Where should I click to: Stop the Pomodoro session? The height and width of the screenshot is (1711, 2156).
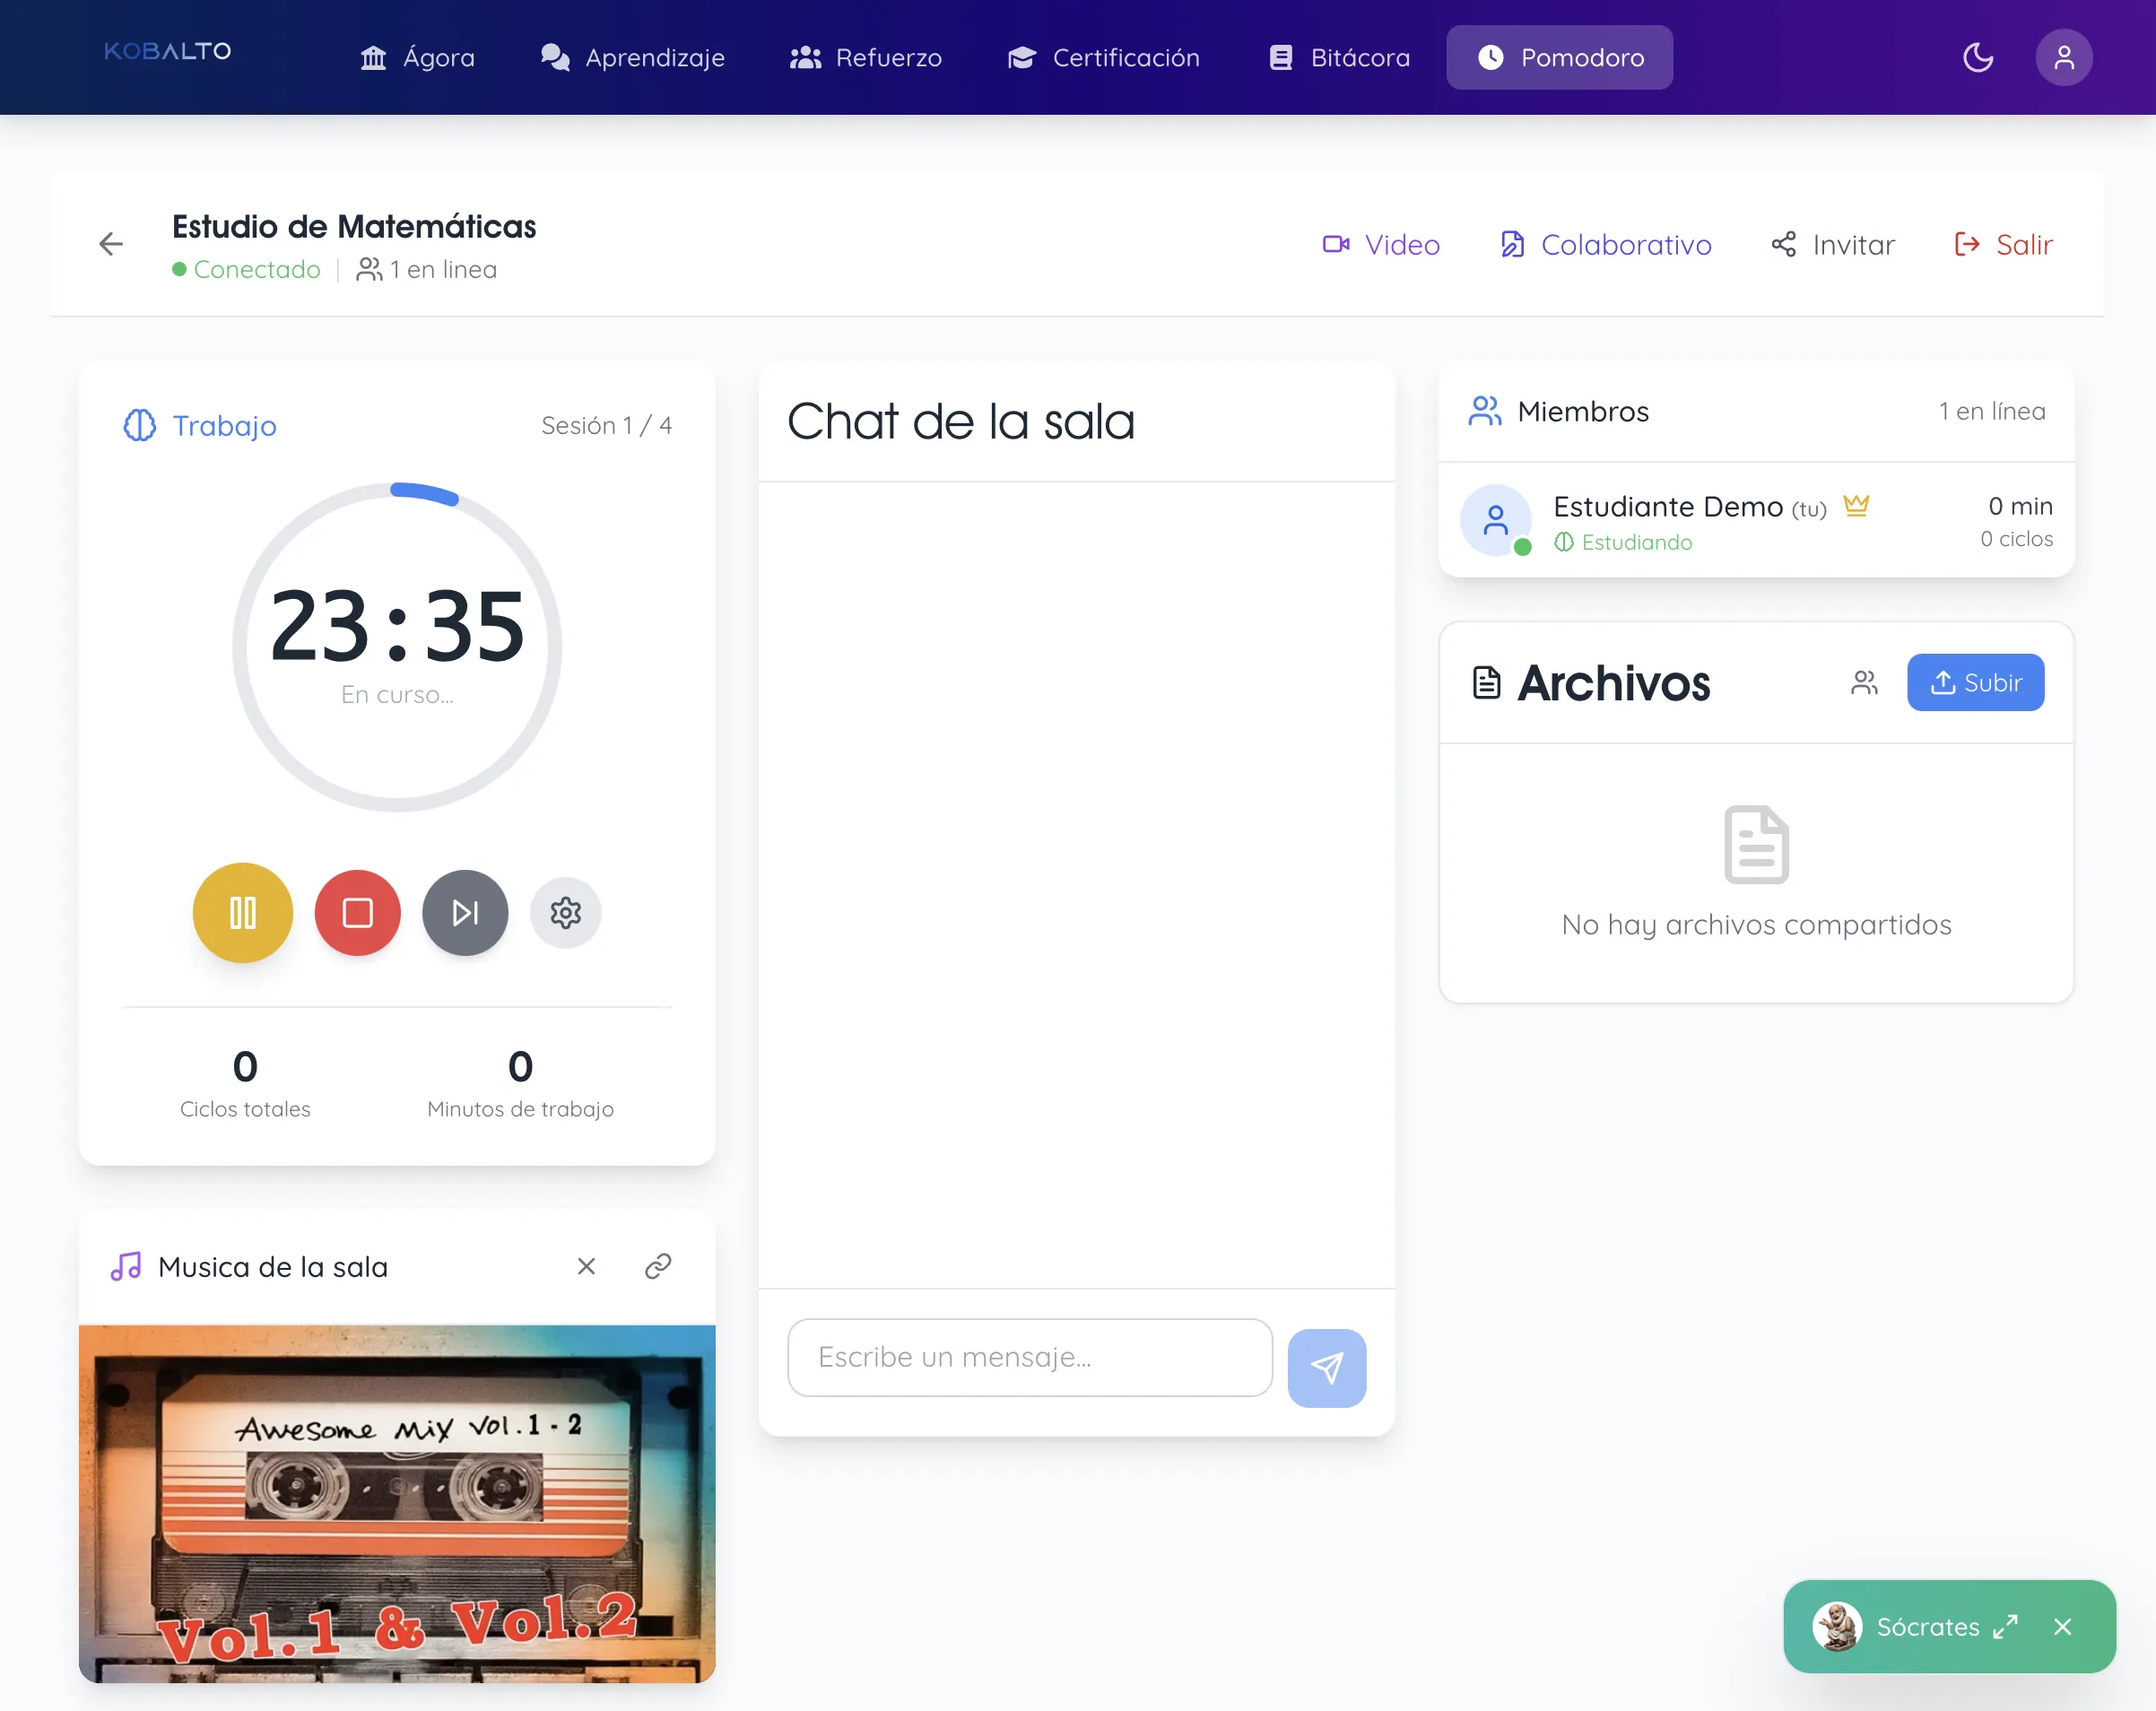(x=357, y=912)
